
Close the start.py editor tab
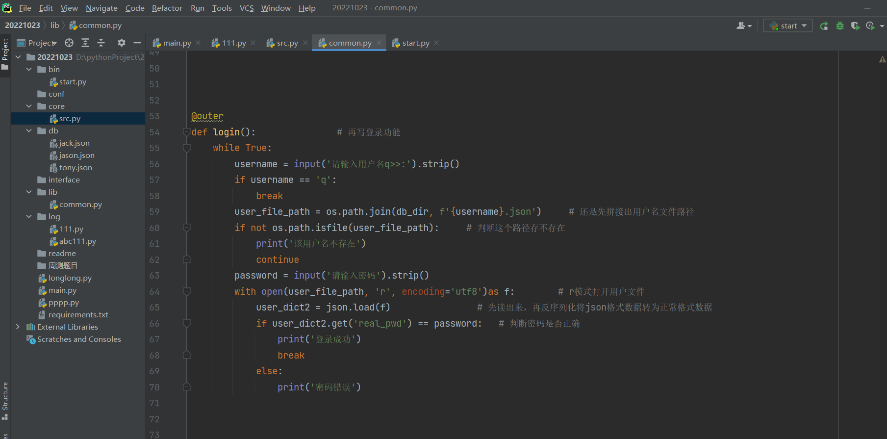tap(436, 43)
